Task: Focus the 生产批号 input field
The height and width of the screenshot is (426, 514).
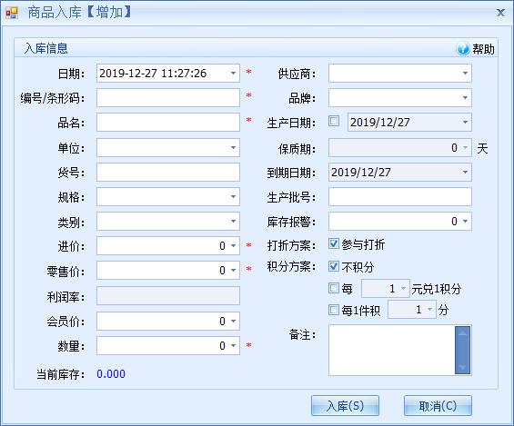Action: pyautogui.click(x=400, y=196)
